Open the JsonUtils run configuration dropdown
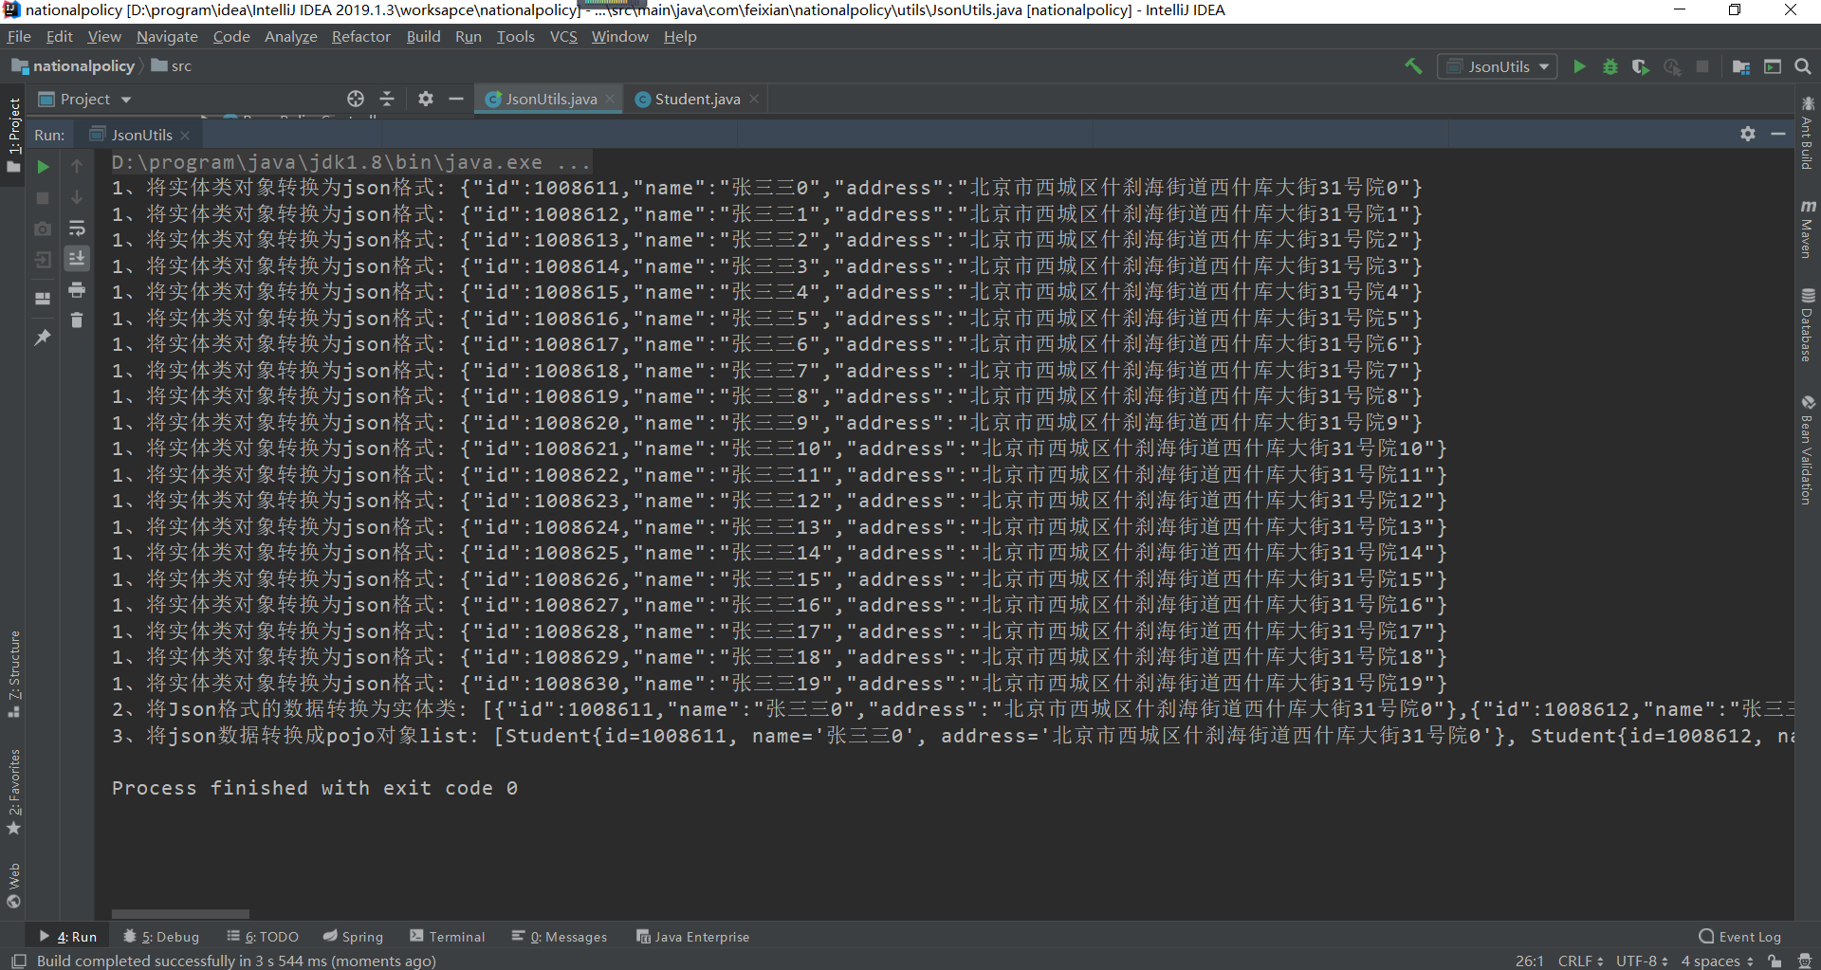The width and height of the screenshot is (1821, 970). (1498, 66)
